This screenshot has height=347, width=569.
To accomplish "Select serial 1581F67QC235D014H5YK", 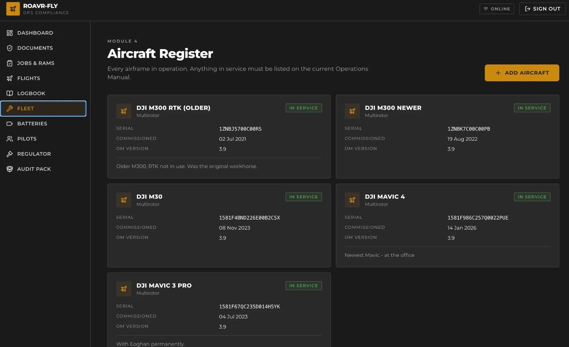I will pos(249,307).
